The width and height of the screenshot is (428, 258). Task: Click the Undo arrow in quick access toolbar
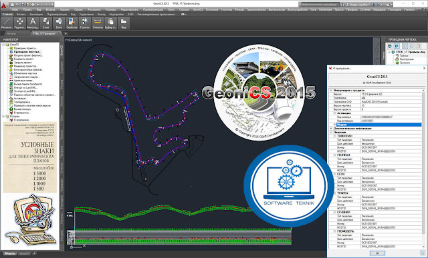38,5
